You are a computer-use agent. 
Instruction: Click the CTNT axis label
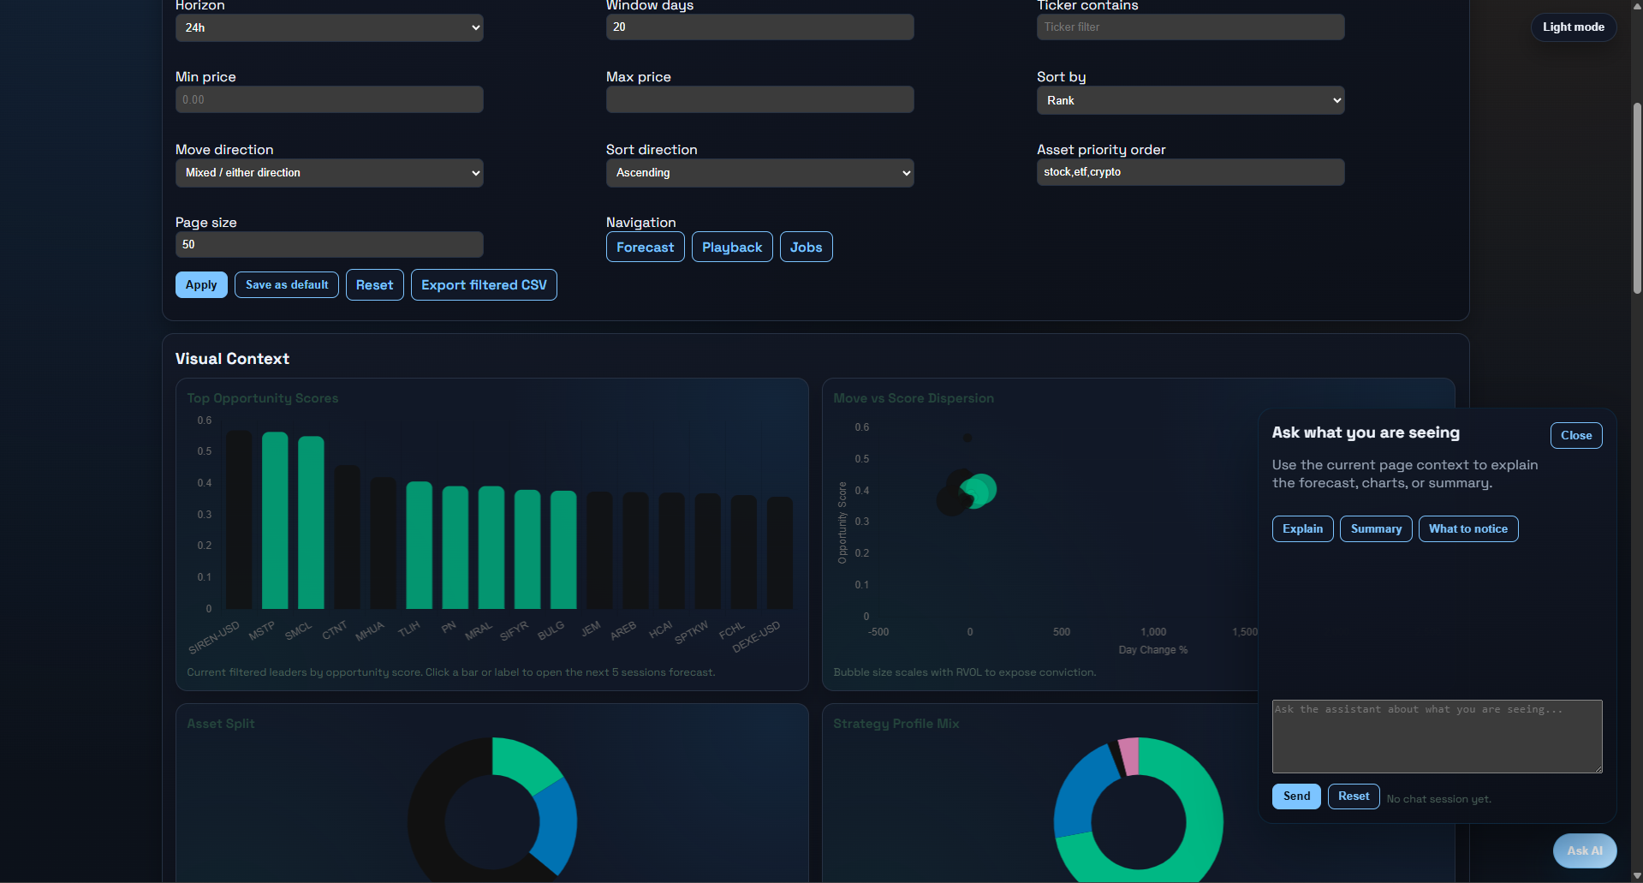point(335,630)
